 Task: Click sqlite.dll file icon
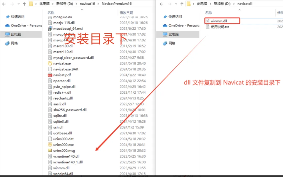[x=50, y=116]
